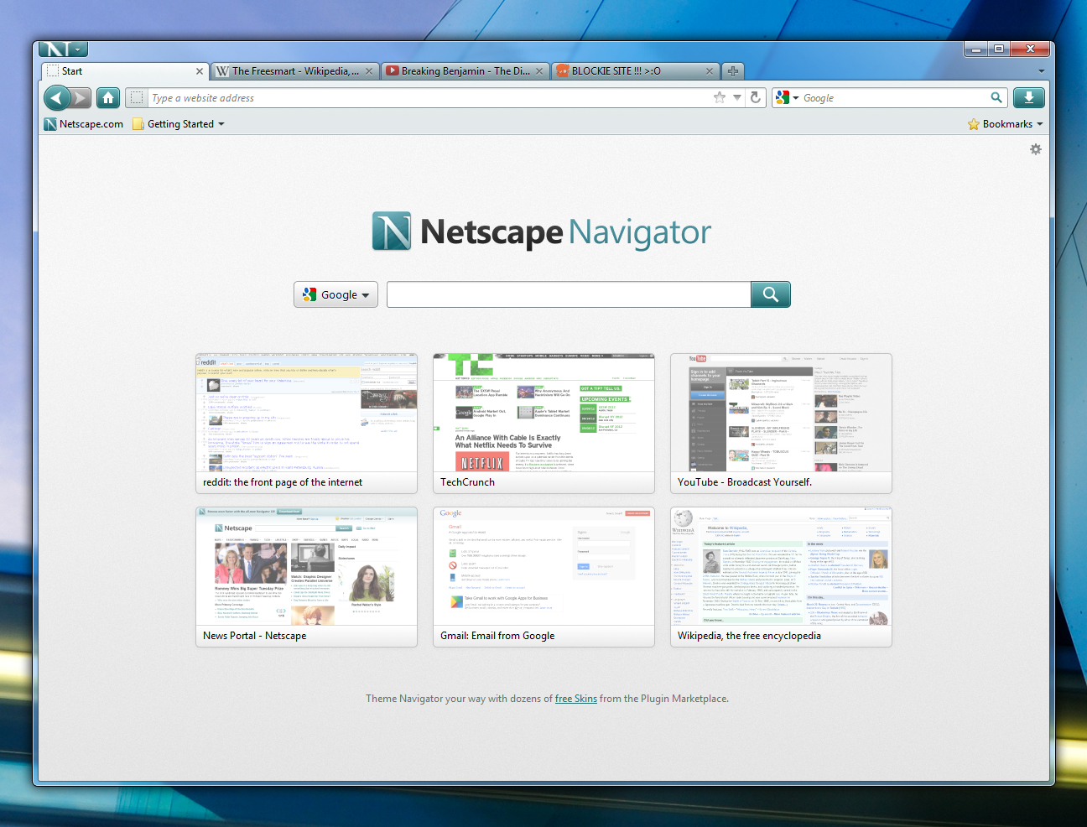
Task: Open the Downloads button
Action: [1028, 98]
